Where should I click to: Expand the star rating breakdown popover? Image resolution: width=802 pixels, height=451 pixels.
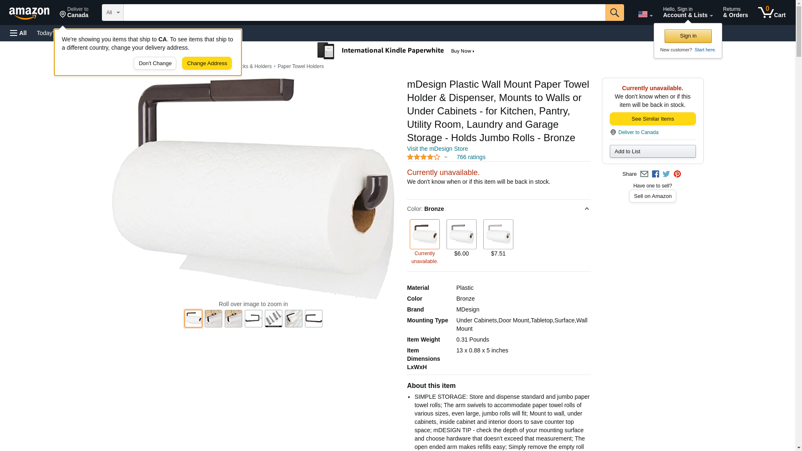(x=427, y=157)
